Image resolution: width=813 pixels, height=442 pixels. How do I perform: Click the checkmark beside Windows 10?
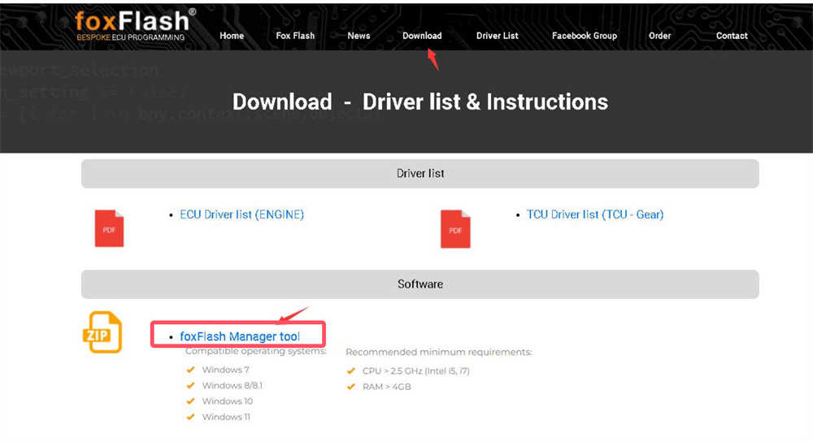coord(190,401)
